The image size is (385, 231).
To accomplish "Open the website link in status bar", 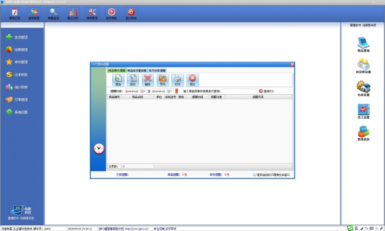I will (x=137, y=229).
